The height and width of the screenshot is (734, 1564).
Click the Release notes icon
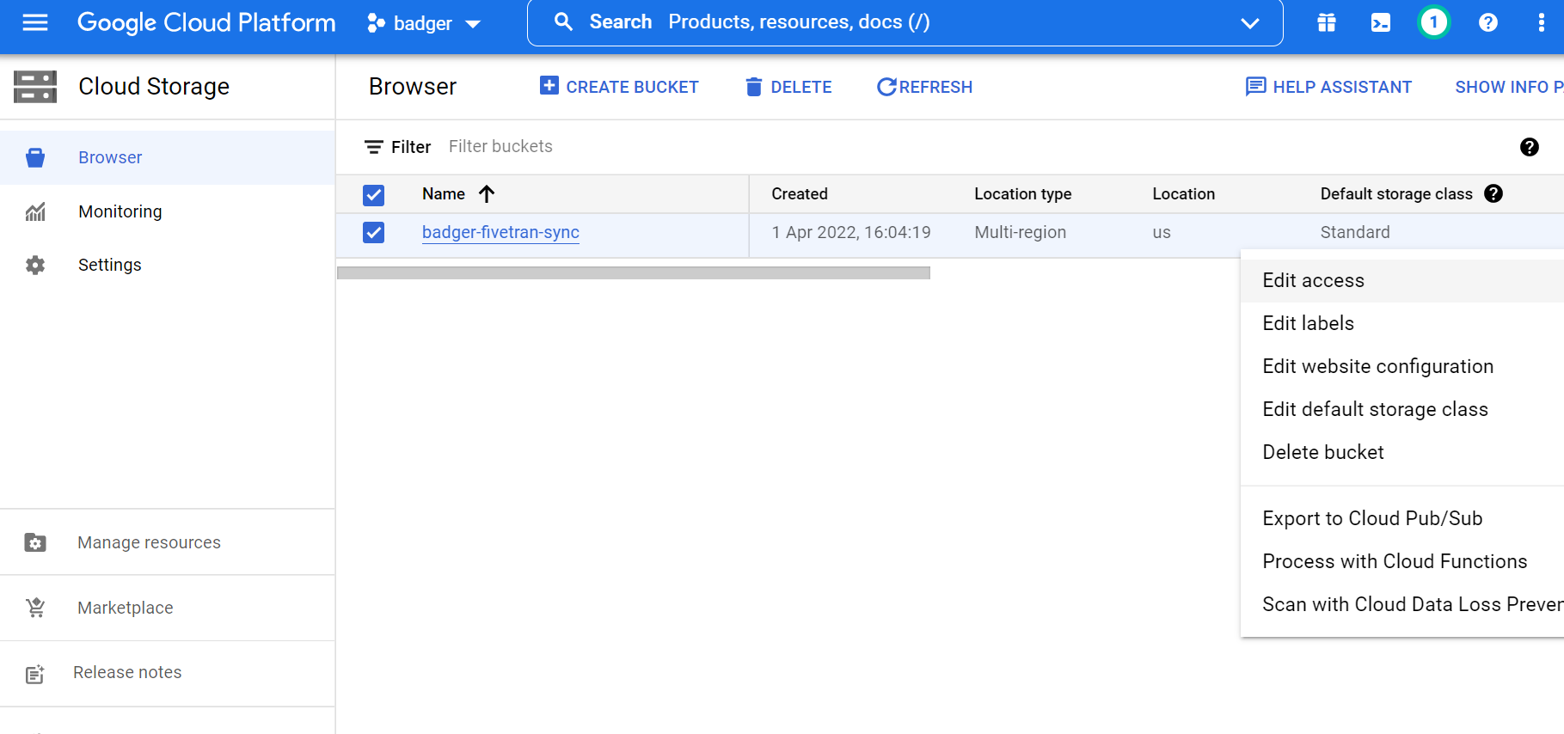click(34, 675)
